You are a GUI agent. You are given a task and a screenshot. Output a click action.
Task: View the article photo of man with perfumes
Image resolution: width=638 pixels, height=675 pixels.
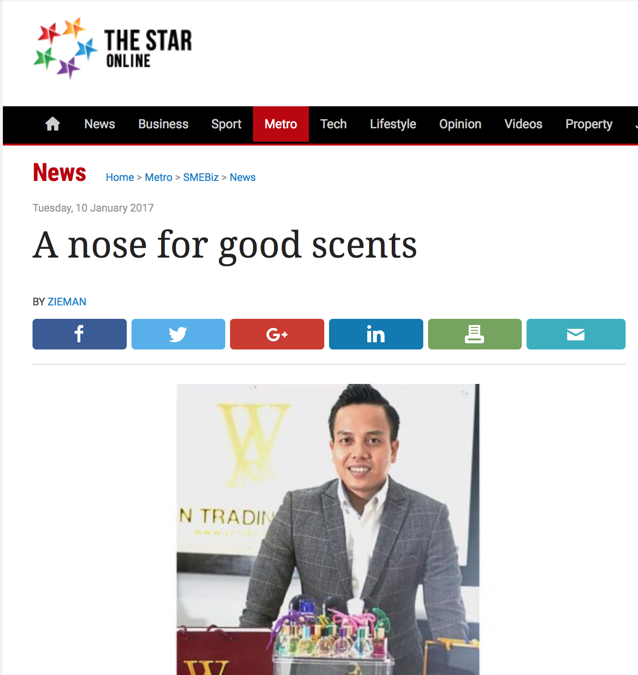328,529
